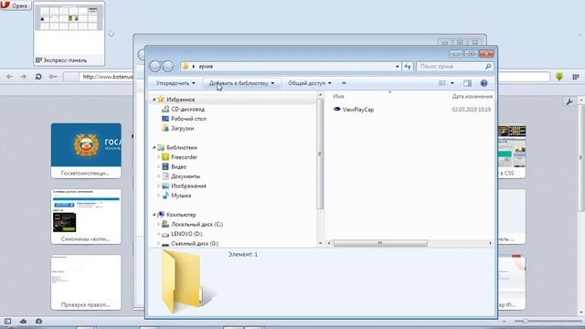The width and height of the screenshot is (585, 329).
Task: Open the Упорядочить menu
Action: coord(175,83)
